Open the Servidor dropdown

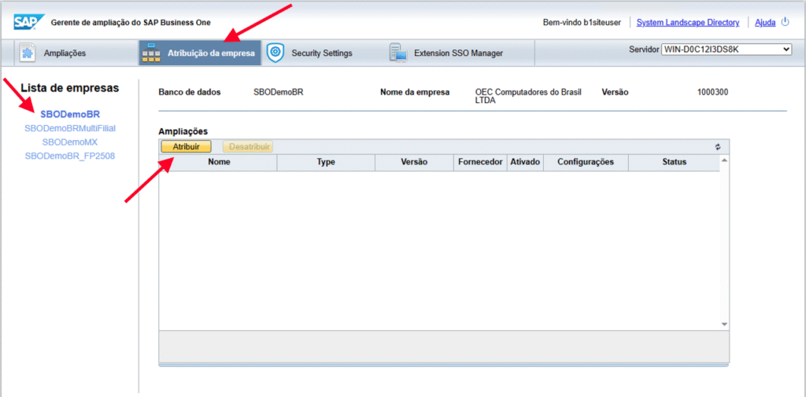726,50
